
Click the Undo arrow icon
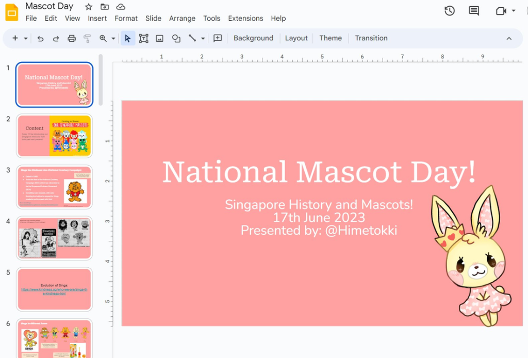[x=40, y=38]
